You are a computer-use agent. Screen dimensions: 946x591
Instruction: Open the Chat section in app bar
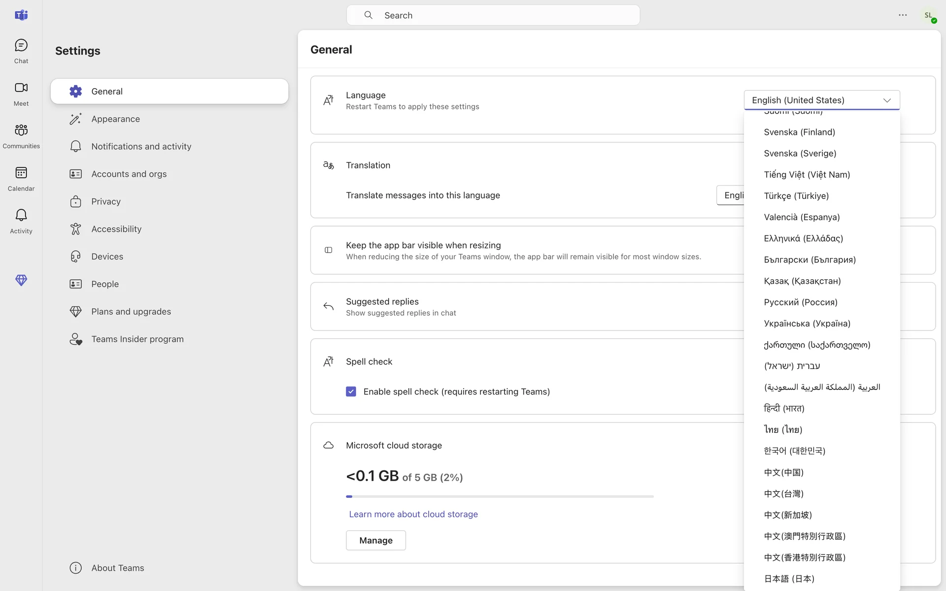tap(21, 51)
